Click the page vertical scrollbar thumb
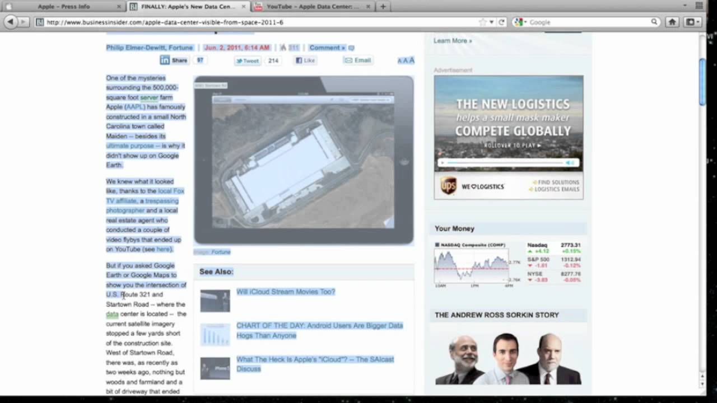This screenshot has width=717, height=403. [x=702, y=81]
